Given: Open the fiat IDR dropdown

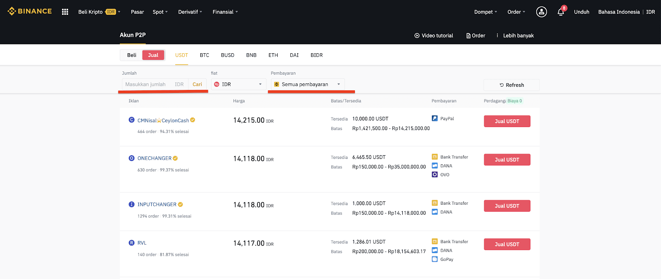Looking at the screenshot, I should click(239, 84).
